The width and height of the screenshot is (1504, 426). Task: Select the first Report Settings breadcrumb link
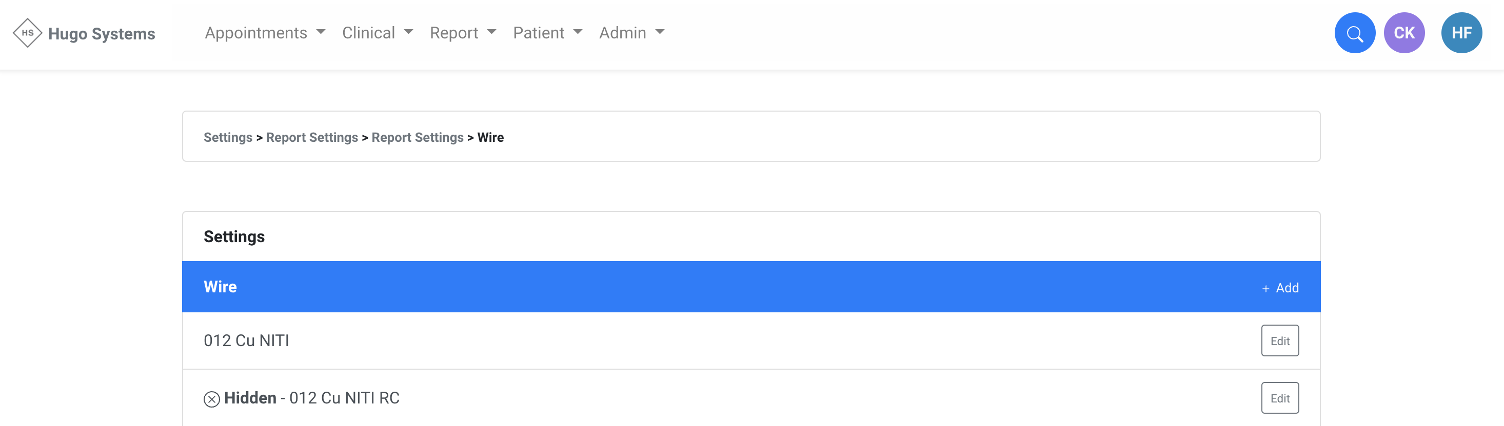pyautogui.click(x=312, y=138)
